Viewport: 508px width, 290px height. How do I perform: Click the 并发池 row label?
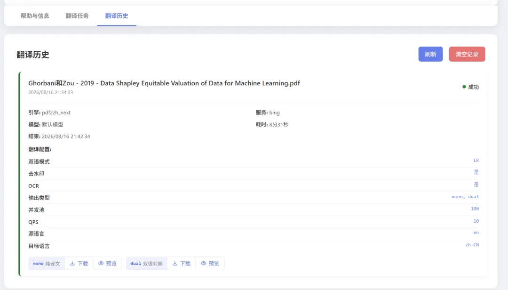click(x=36, y=210)
